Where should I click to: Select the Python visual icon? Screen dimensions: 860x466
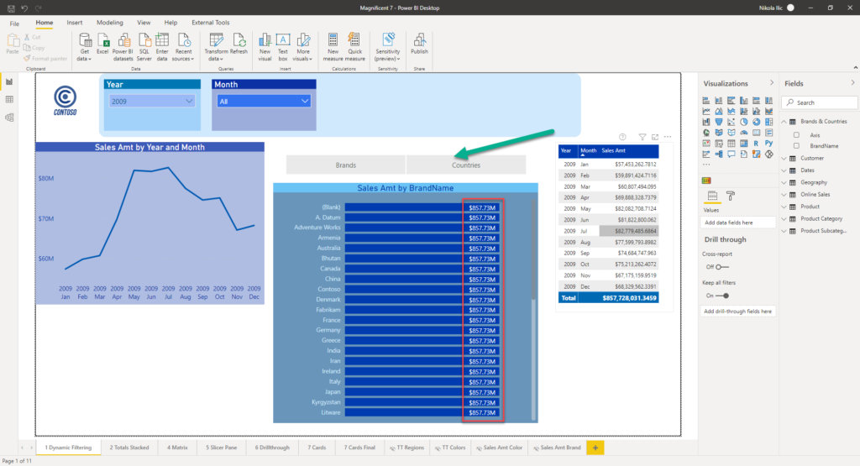click(x=769, y=144)
